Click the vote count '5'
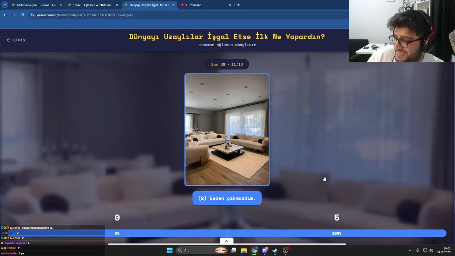The height and width of the screenshot is (256, 455). [x=337, y=218]
